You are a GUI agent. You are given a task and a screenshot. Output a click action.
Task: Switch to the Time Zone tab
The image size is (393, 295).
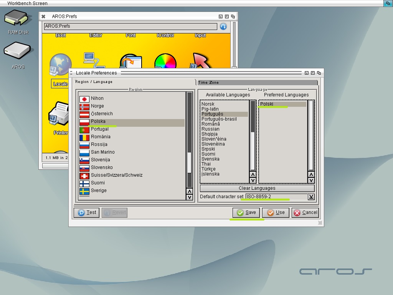[x=258, y=83]
